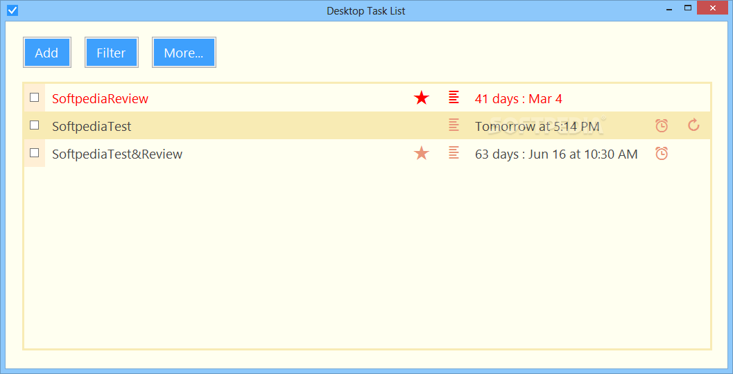Click due date 'Tomorrow at 5:14 PM'
Image resolution: width=733 pixels, height=374 pixels.
pyautogui.click(x=537, y=126)
